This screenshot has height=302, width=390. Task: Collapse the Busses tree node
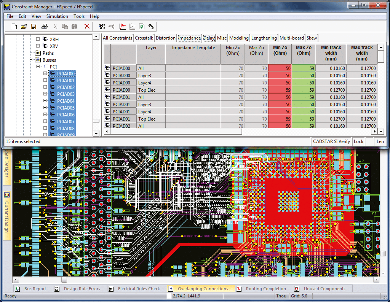pos(30,60)
